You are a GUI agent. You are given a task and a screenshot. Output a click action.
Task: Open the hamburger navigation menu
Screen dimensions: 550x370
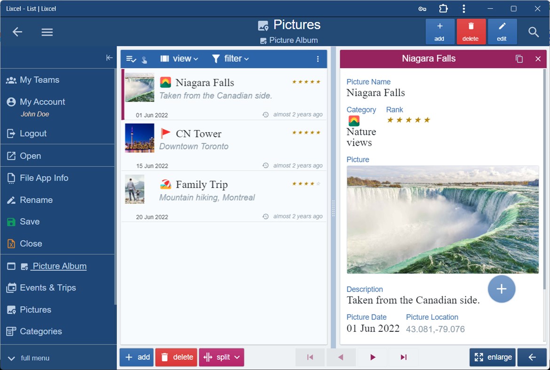pyautogui.click(x=47, y=31)
